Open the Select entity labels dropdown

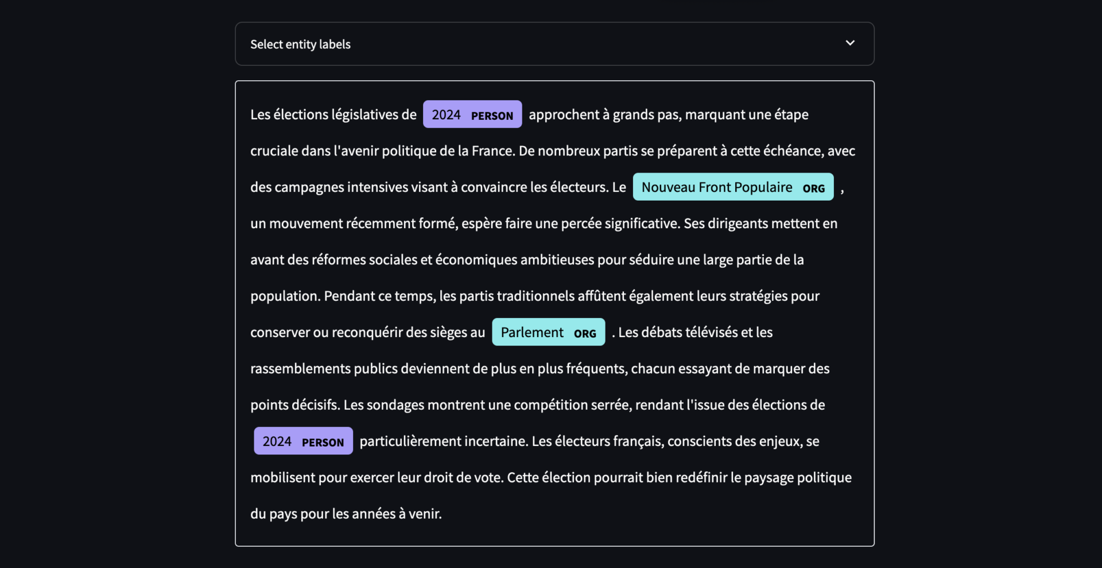554,44
